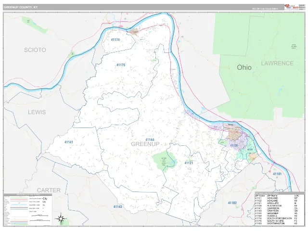Viewport: 308px width, 231px height.
Task: Click the 41121 ZIP label on the map
Action: 189,163
